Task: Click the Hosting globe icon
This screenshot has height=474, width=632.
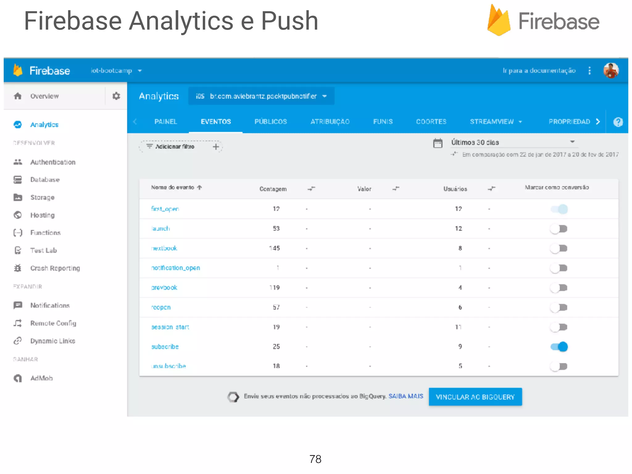Action: coord(18,215)
